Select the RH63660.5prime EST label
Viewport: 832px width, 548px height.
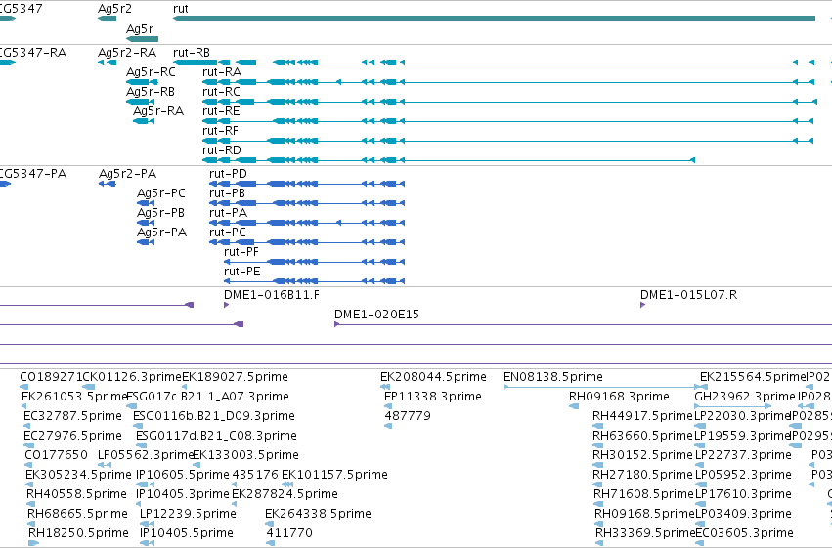tap(642, 437)
